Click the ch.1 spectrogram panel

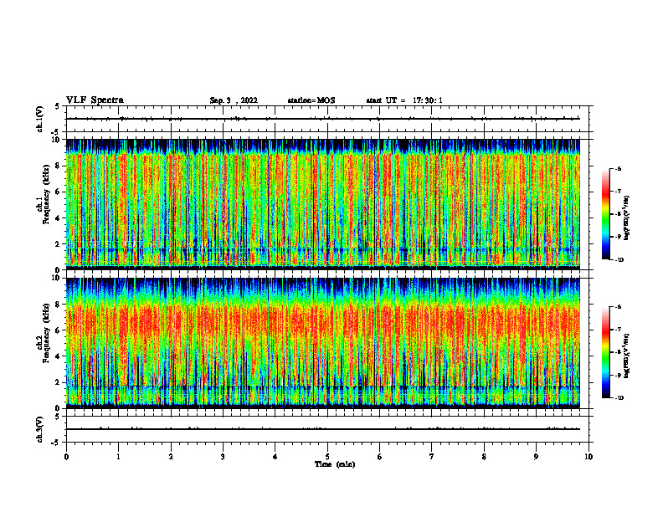323,204
